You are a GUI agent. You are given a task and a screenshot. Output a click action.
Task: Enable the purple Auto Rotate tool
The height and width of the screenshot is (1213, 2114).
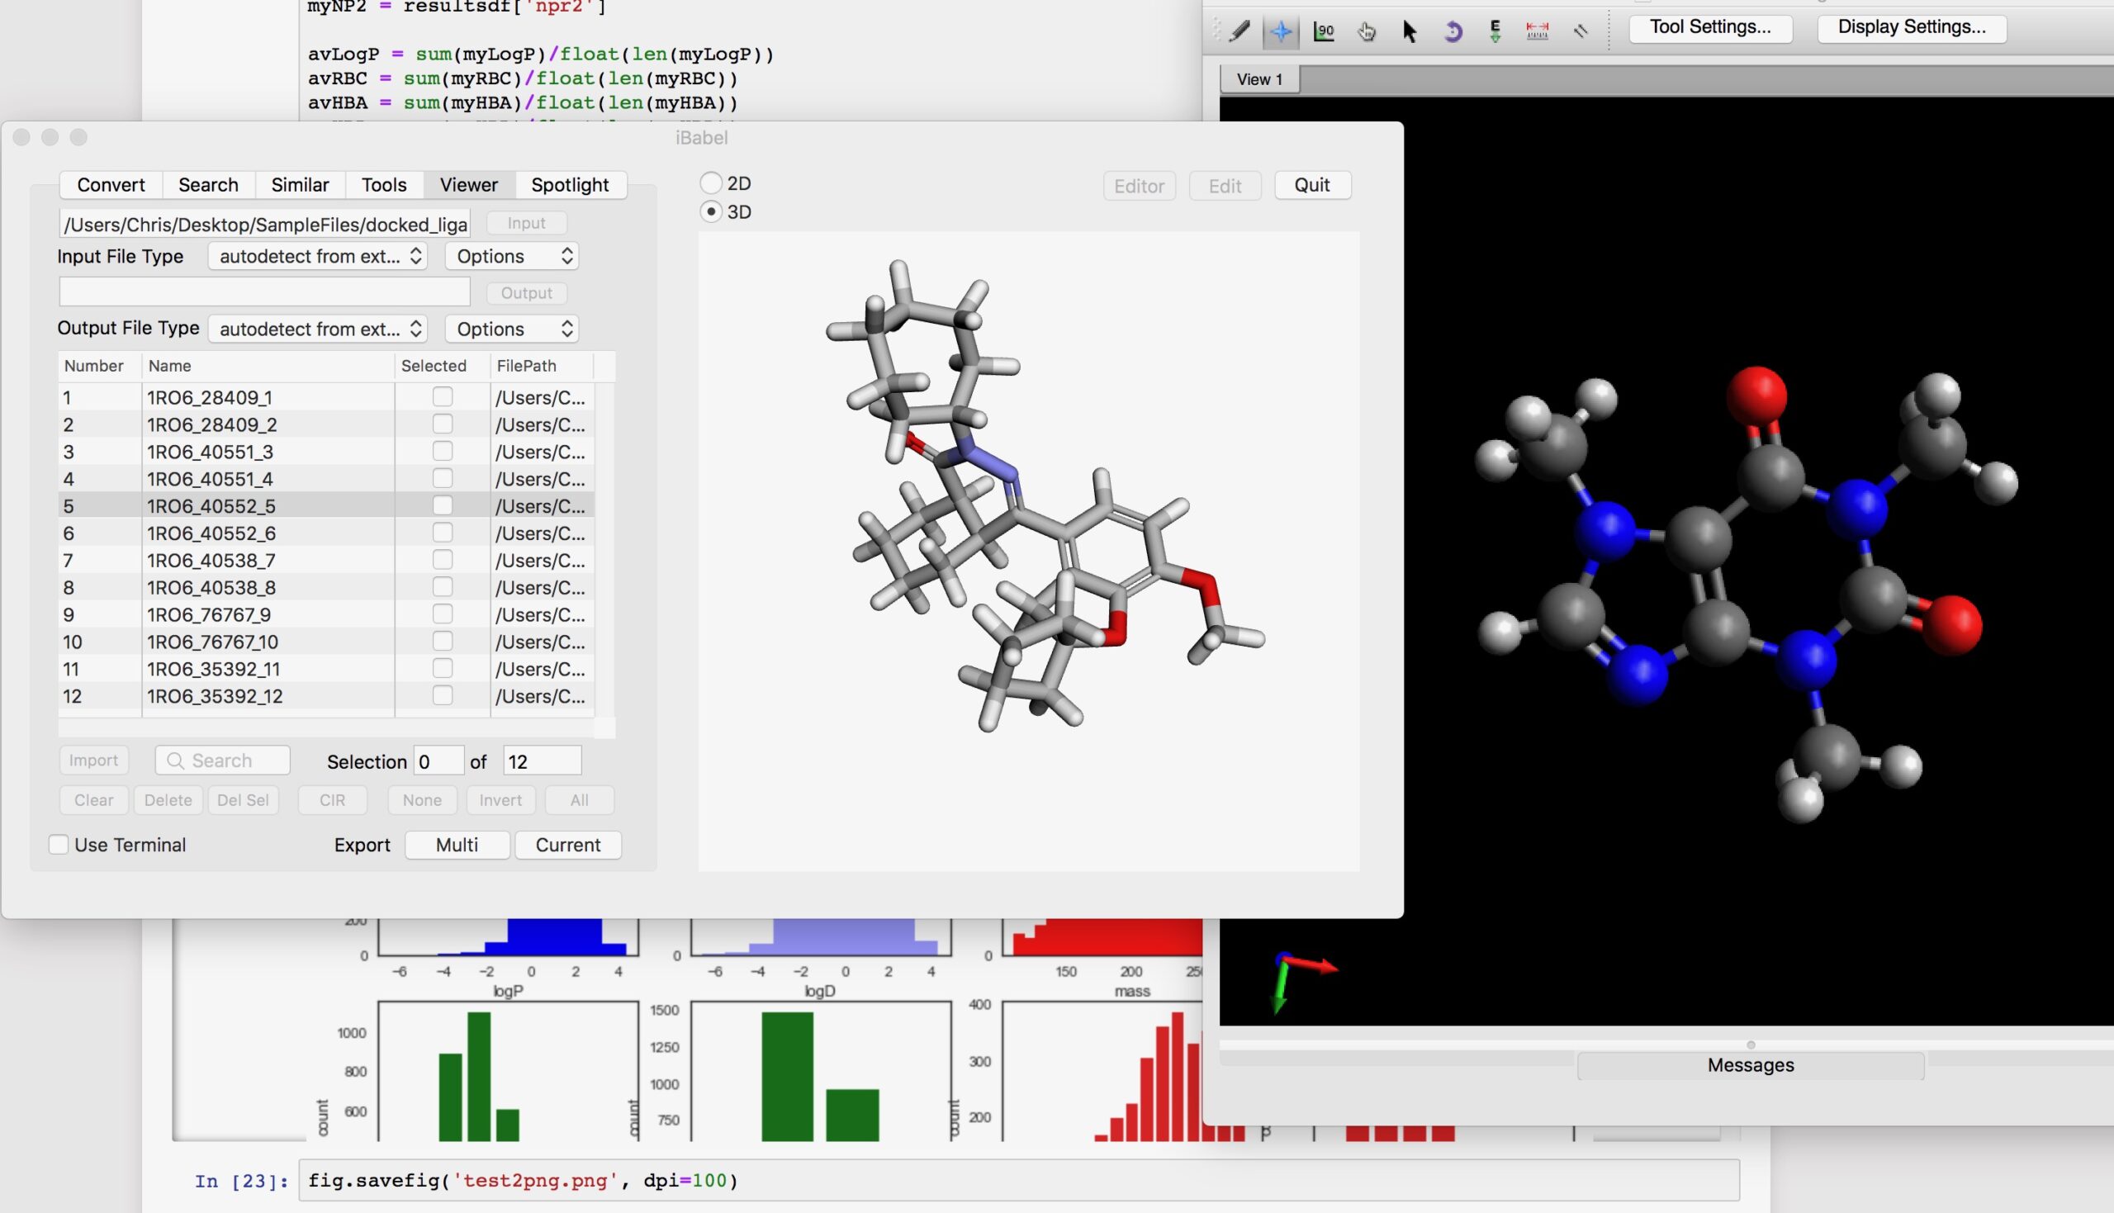[x=1452, y=31]
